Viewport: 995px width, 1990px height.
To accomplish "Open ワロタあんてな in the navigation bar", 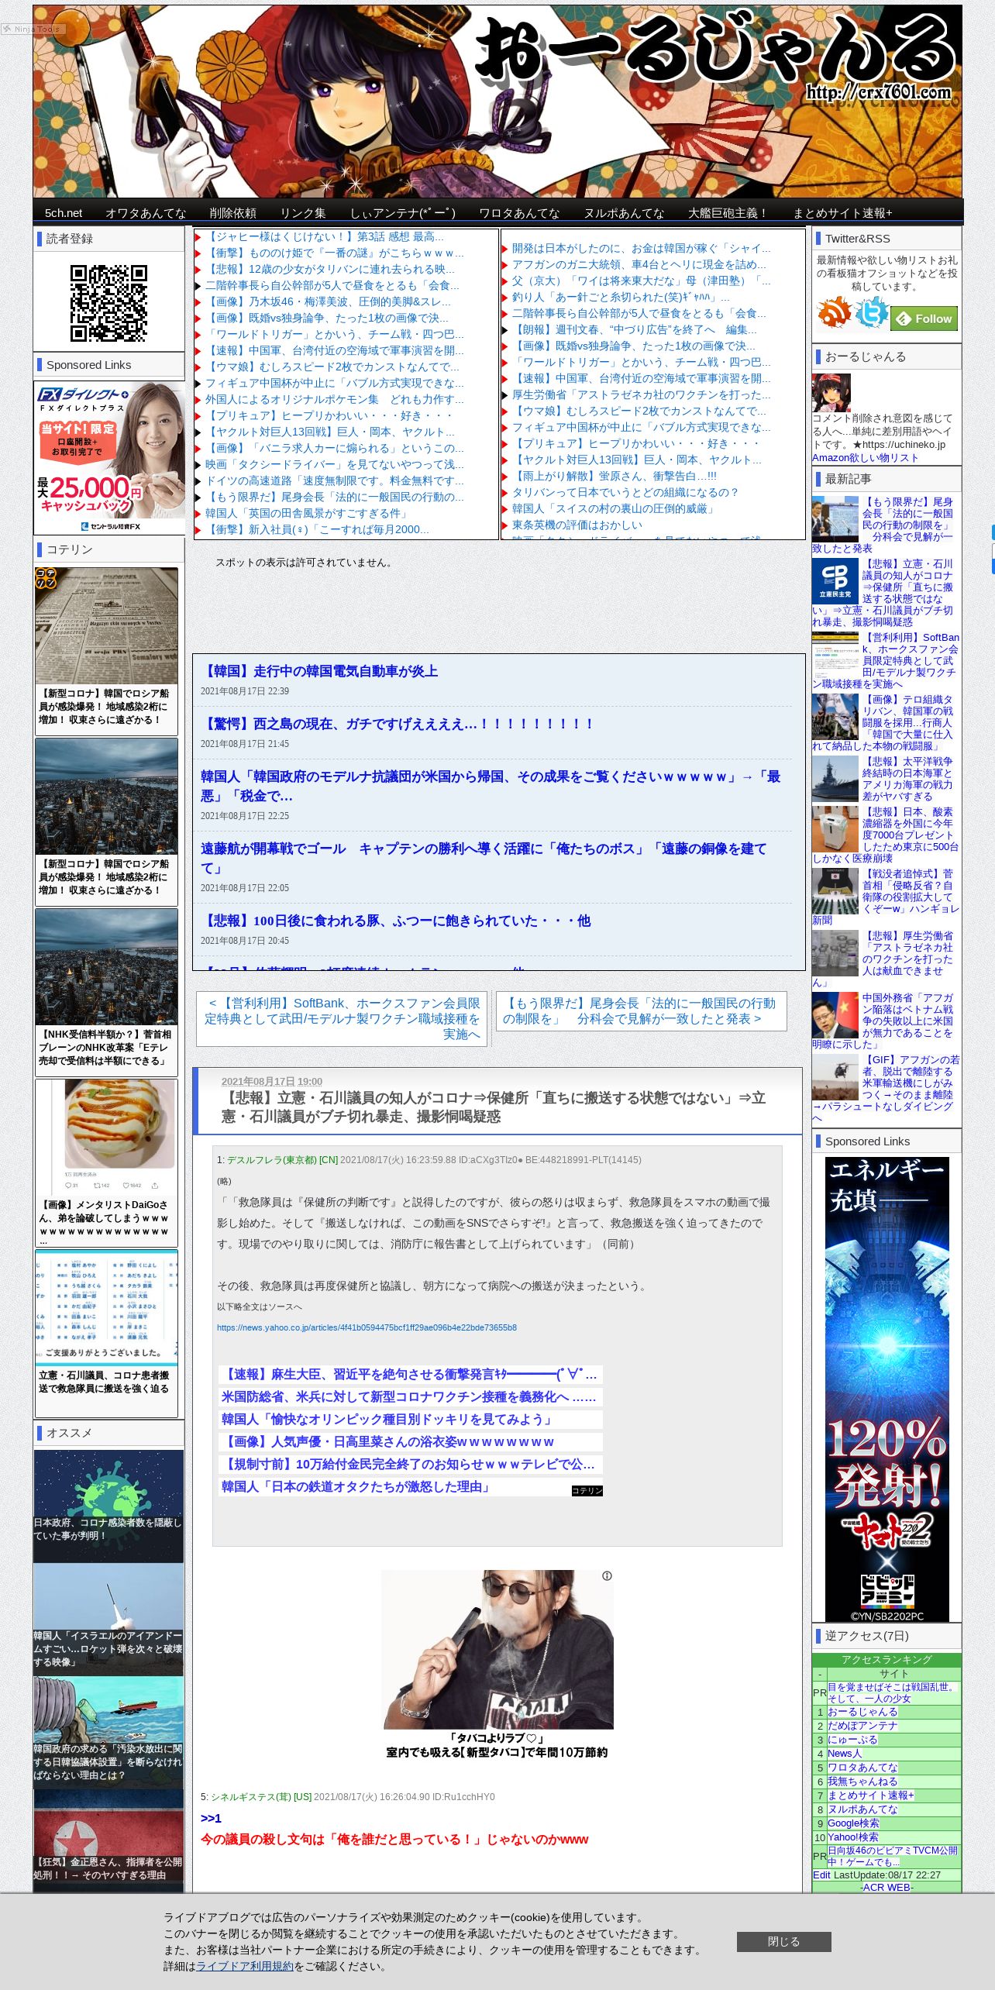I will pyautogui.click(x=519, y=213).
